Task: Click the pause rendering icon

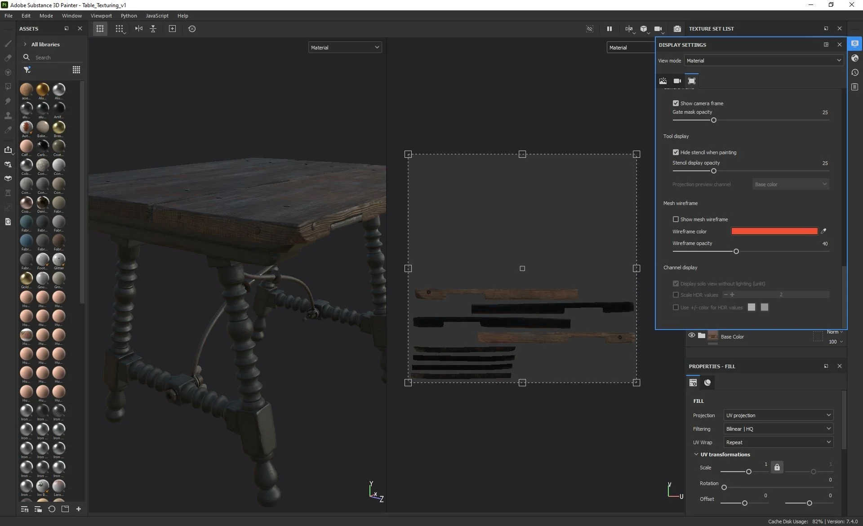Action: pyautogui.click(x=609, y=29)
